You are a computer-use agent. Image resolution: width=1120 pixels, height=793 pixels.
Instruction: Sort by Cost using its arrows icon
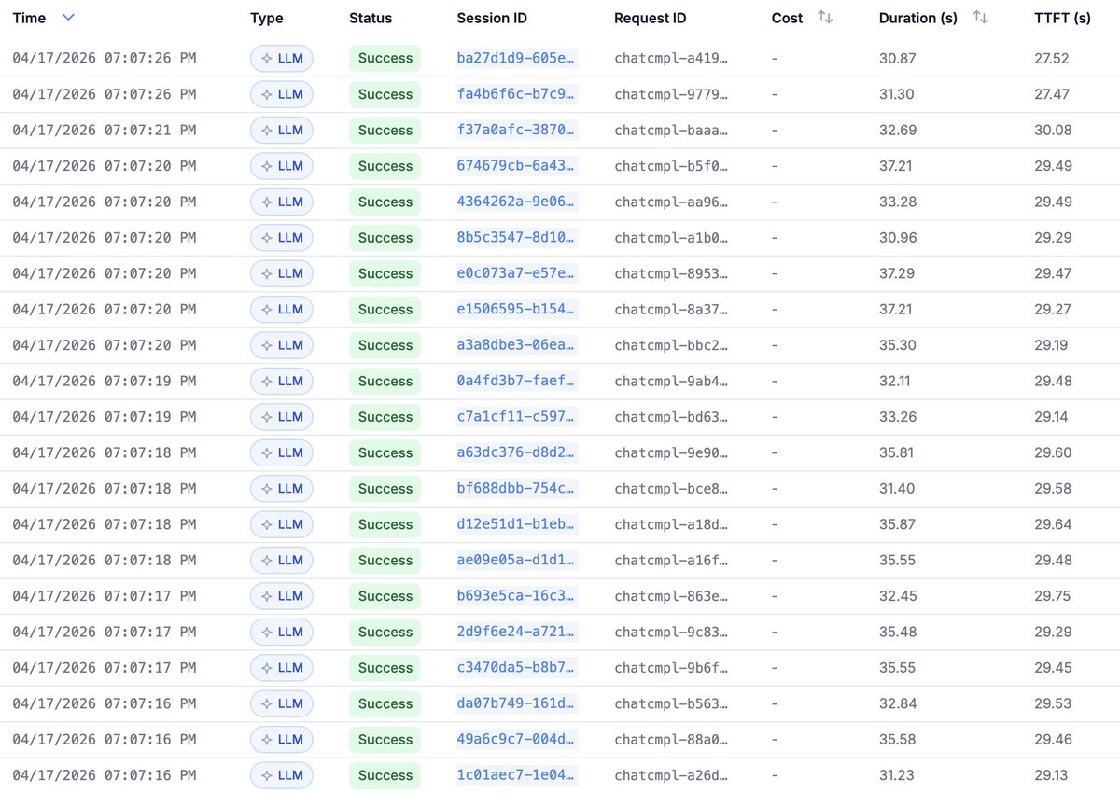click(825, 18)
